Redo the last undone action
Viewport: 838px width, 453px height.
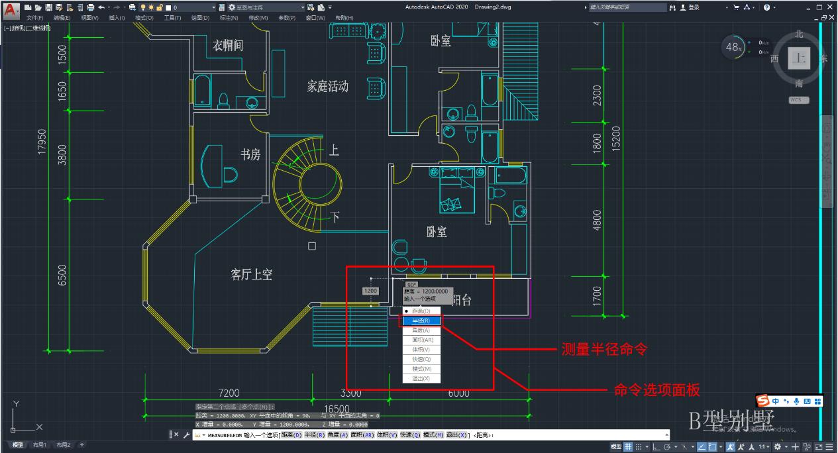116,7
